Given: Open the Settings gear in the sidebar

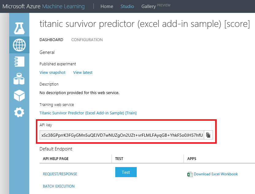Looking at the screenshot, I should (x=19, y=112).
